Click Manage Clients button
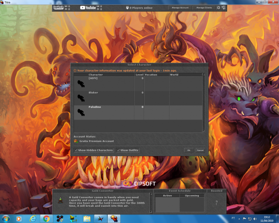Screen dimensions: 279x223 coord(204,8)
